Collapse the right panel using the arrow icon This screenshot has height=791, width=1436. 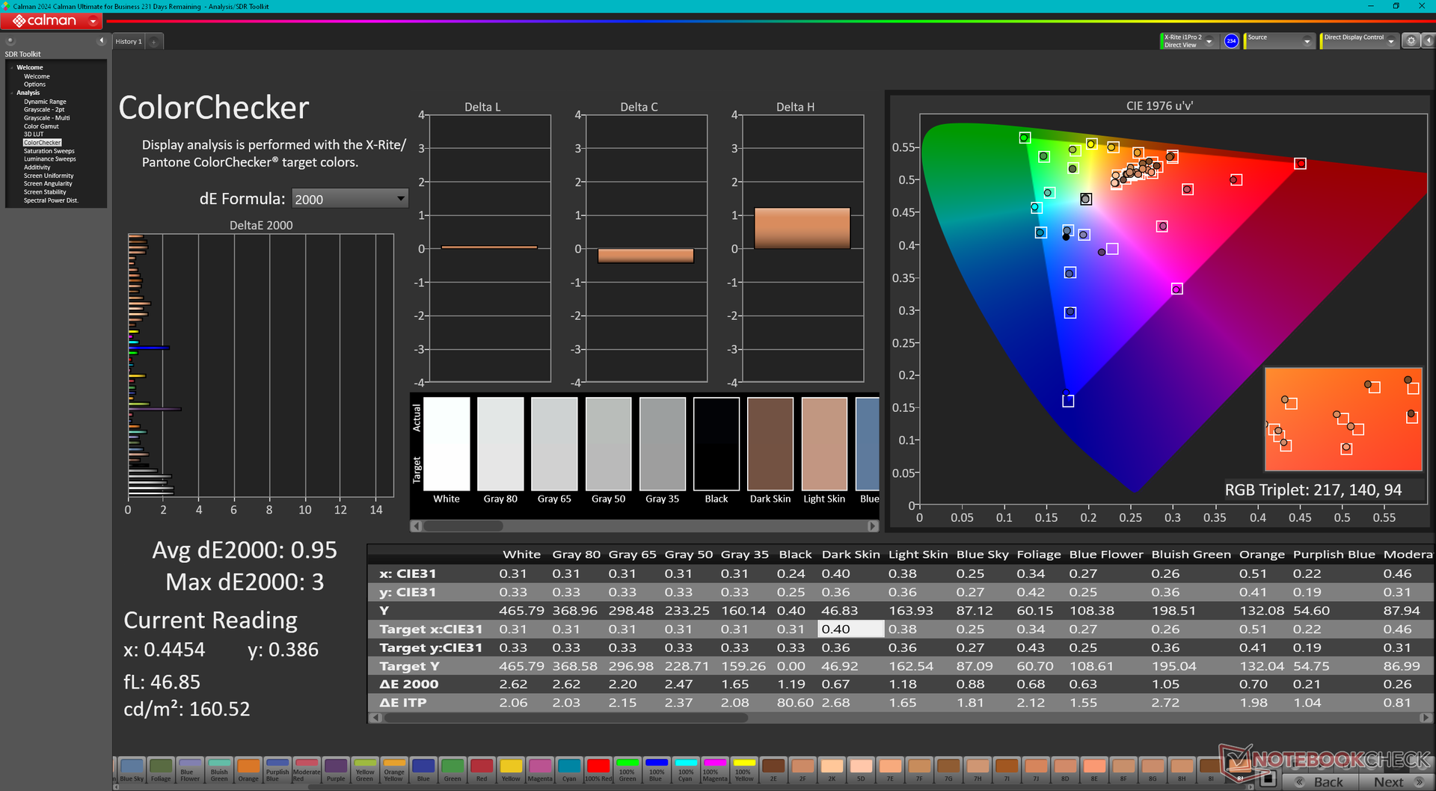pyautogui.click(x=1427, y=41)
